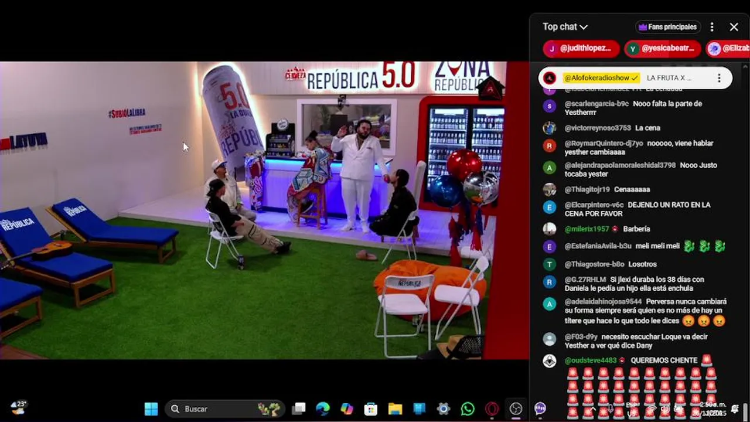Click avatar of @adelaidahinojosa9544
750x422 pixels.
tap(549, 304)
